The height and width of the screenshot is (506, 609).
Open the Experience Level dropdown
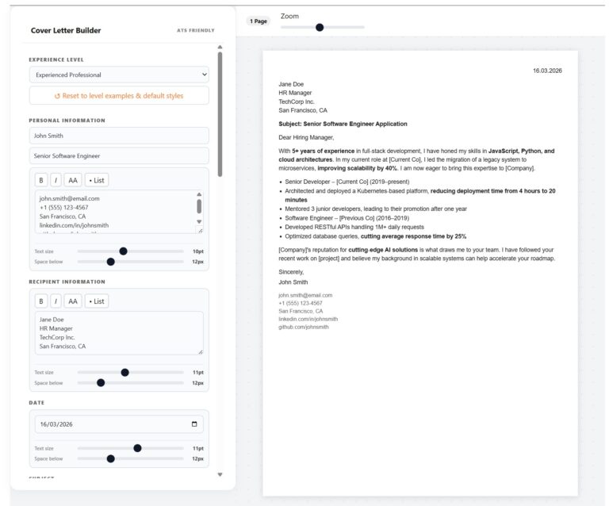click(119, 75)
